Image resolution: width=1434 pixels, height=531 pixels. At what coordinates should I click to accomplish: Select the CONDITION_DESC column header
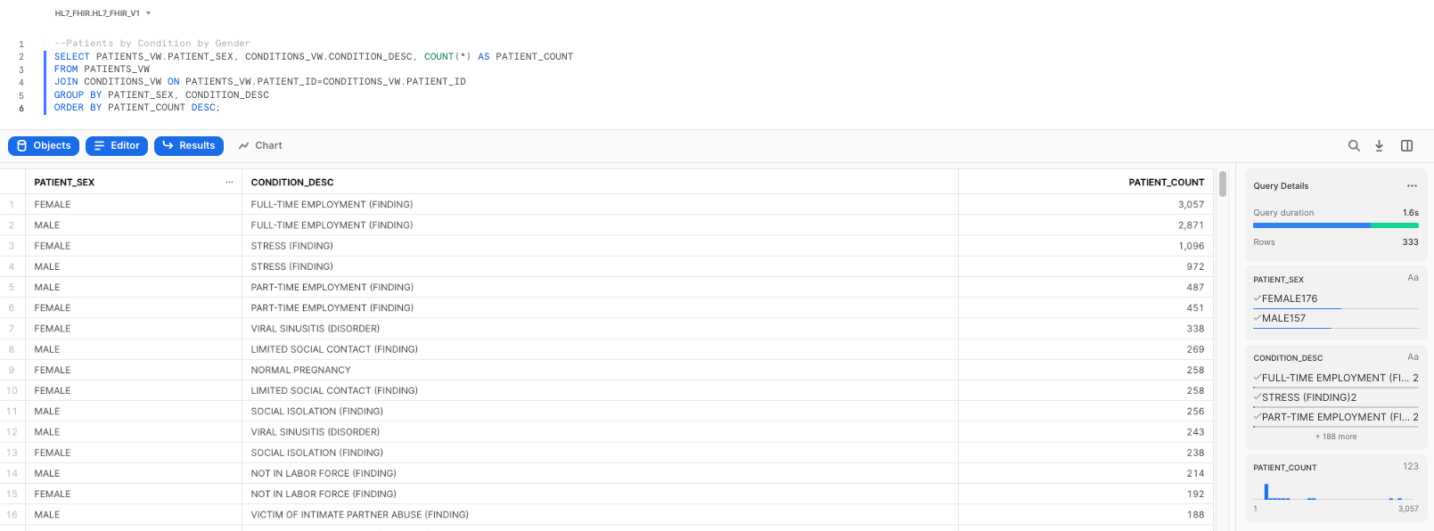tap(292, 183)
